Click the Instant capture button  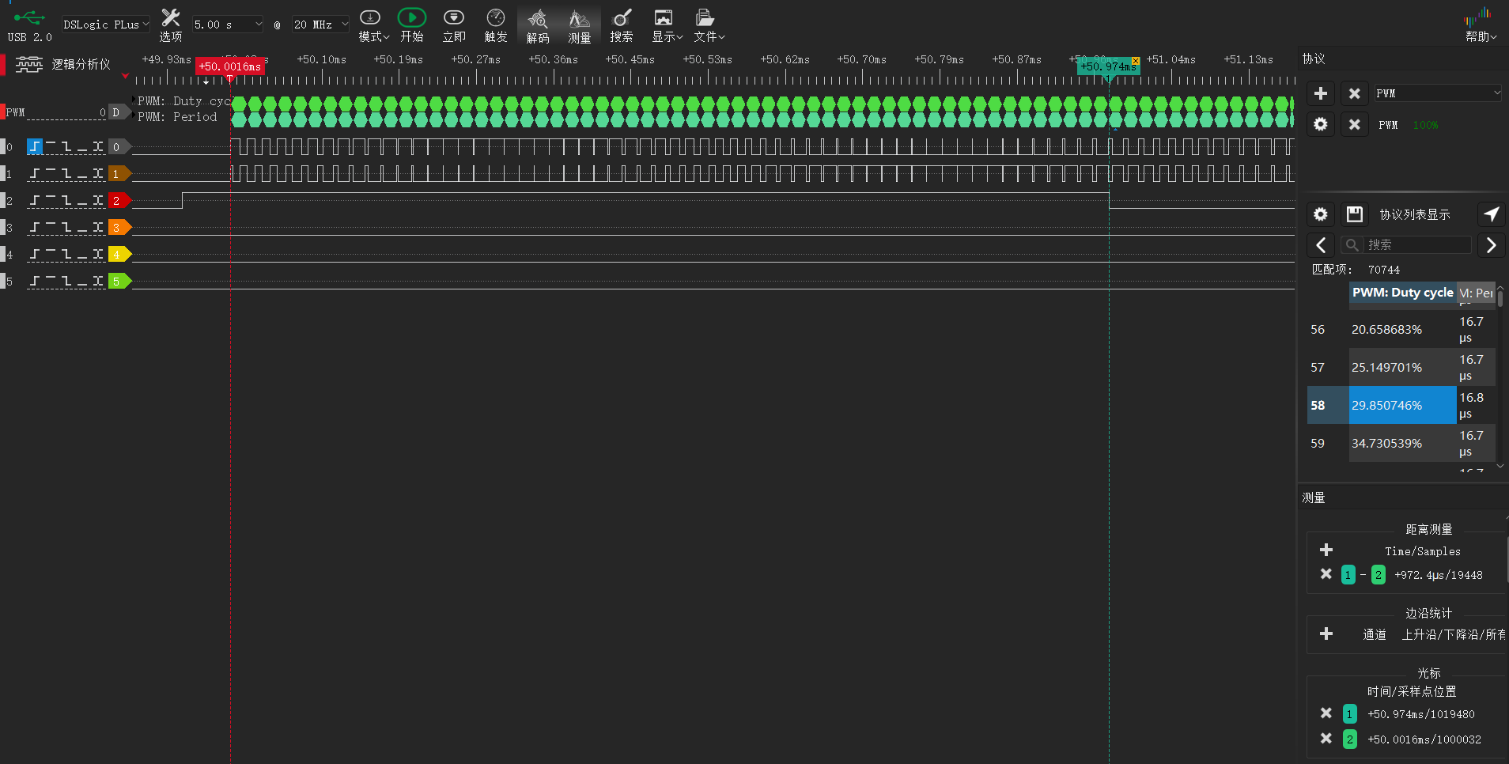coord(454,25)
